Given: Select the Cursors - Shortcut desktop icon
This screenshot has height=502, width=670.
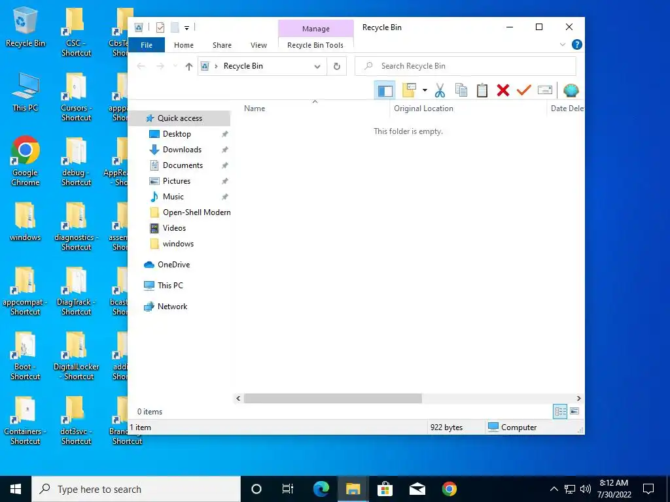Looking at the screenshot, I should click(x=76, y=97).
